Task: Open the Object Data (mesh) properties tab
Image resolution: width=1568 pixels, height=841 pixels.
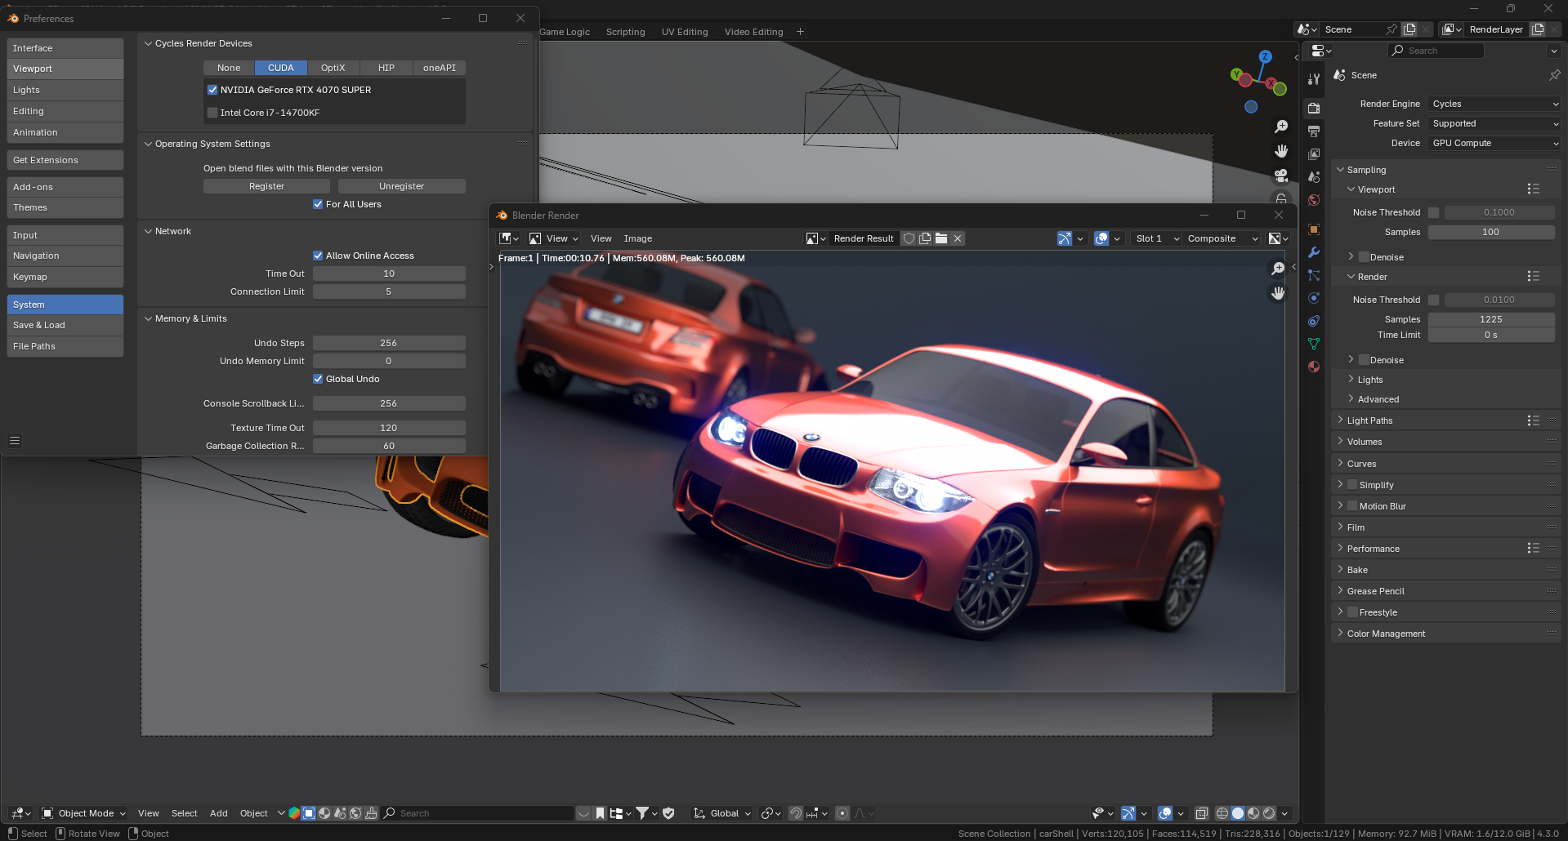Action: [1314, 344]
